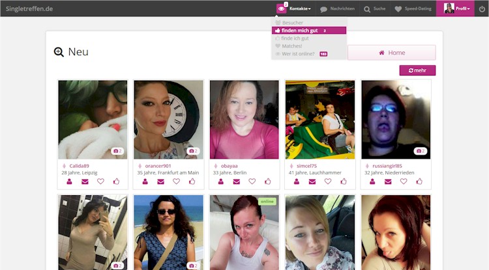This screenshot has height=270, width=489.
Task: Send message to orancer901
Action: 160,182
